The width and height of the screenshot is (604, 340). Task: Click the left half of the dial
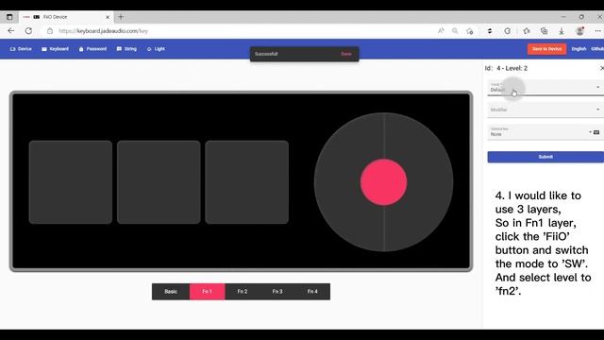pyautogui.click(x=338, y=182)
